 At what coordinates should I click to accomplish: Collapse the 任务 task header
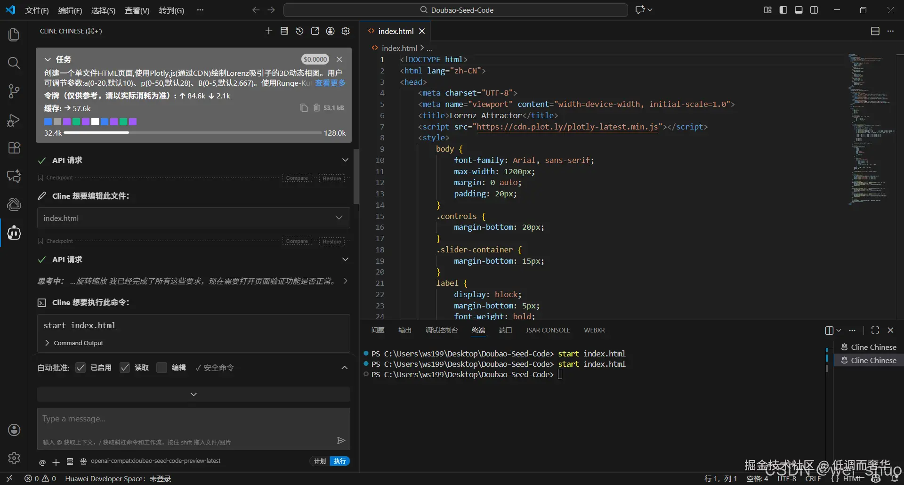[x=48, y=59]
